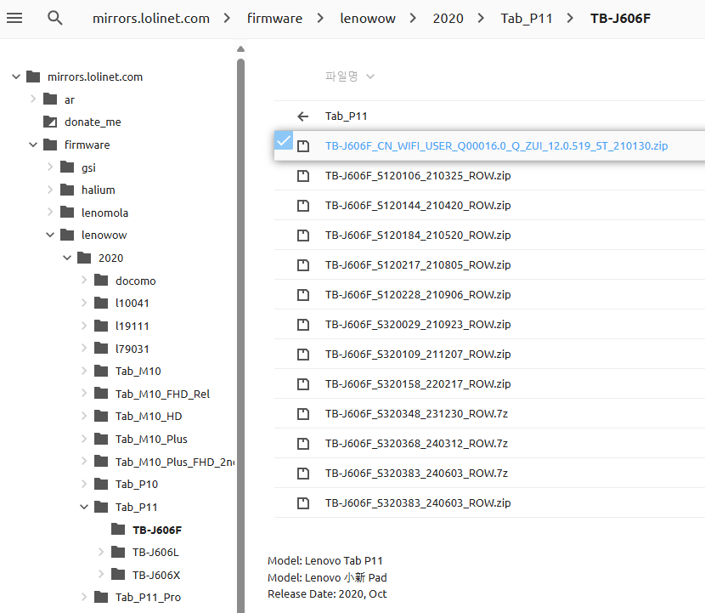Open TB-J606F_S120228_210906_ROW.zip file link
This screenshot has width=705, height=613.
[418, 295]
